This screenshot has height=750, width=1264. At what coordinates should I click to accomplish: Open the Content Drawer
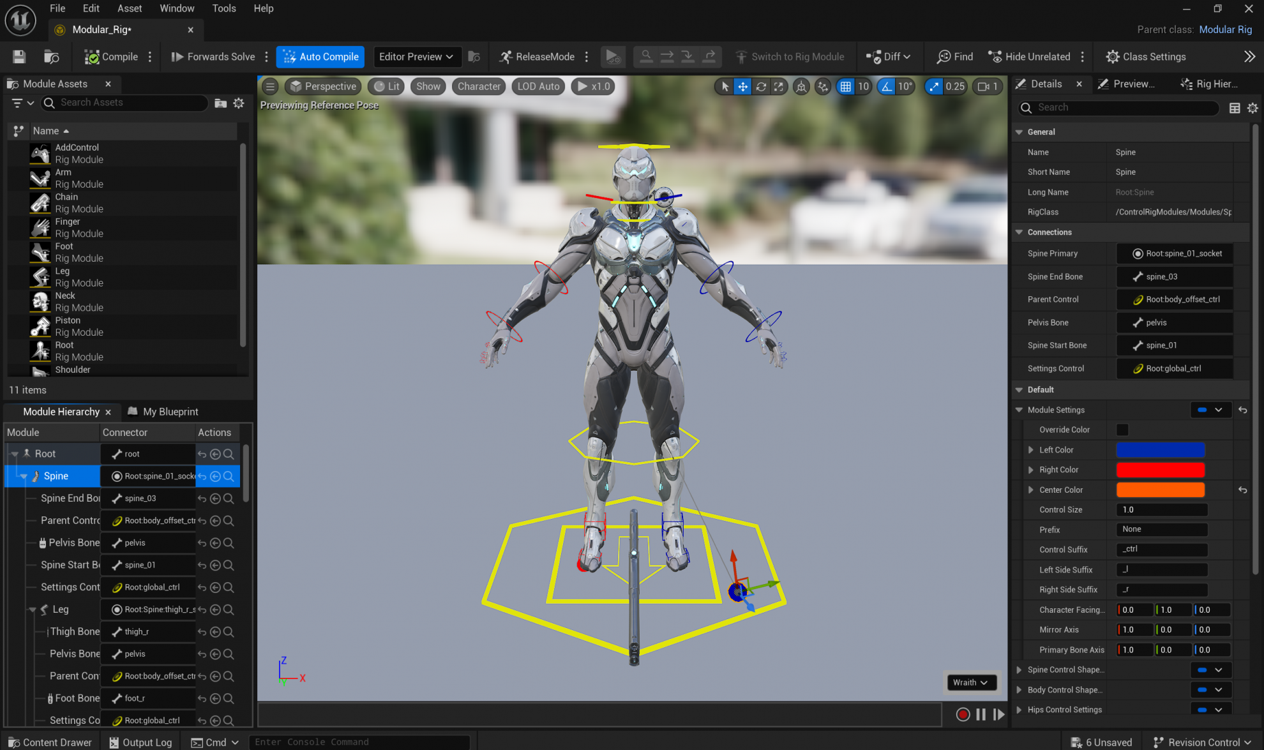tap(49, 742)
